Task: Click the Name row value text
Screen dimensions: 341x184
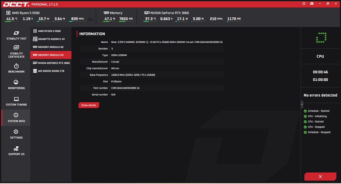Action: tap(167, 42)
